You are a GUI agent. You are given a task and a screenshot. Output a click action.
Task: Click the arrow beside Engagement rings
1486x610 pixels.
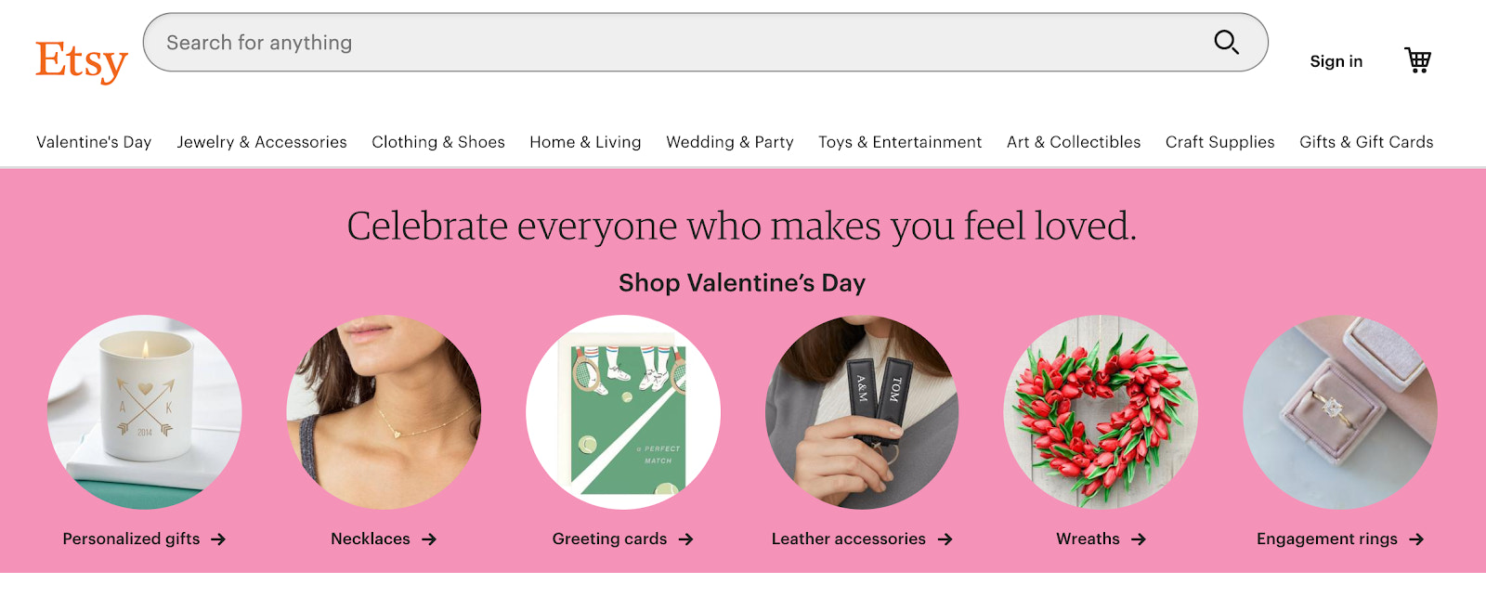1418,539
